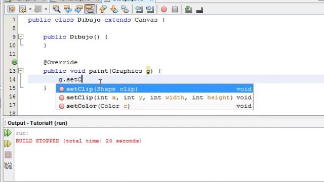Go to Previous Bookmark icon
Viewport: 324px width, 182px height.
click(103, 9)
